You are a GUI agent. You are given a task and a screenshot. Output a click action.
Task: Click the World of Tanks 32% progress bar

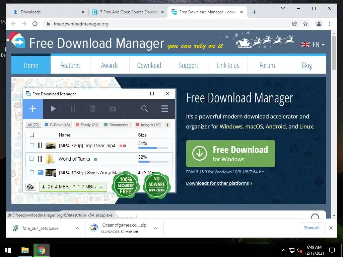(x=153, y=162)
